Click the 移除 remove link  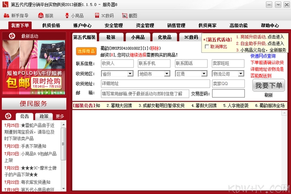point(155,48)
